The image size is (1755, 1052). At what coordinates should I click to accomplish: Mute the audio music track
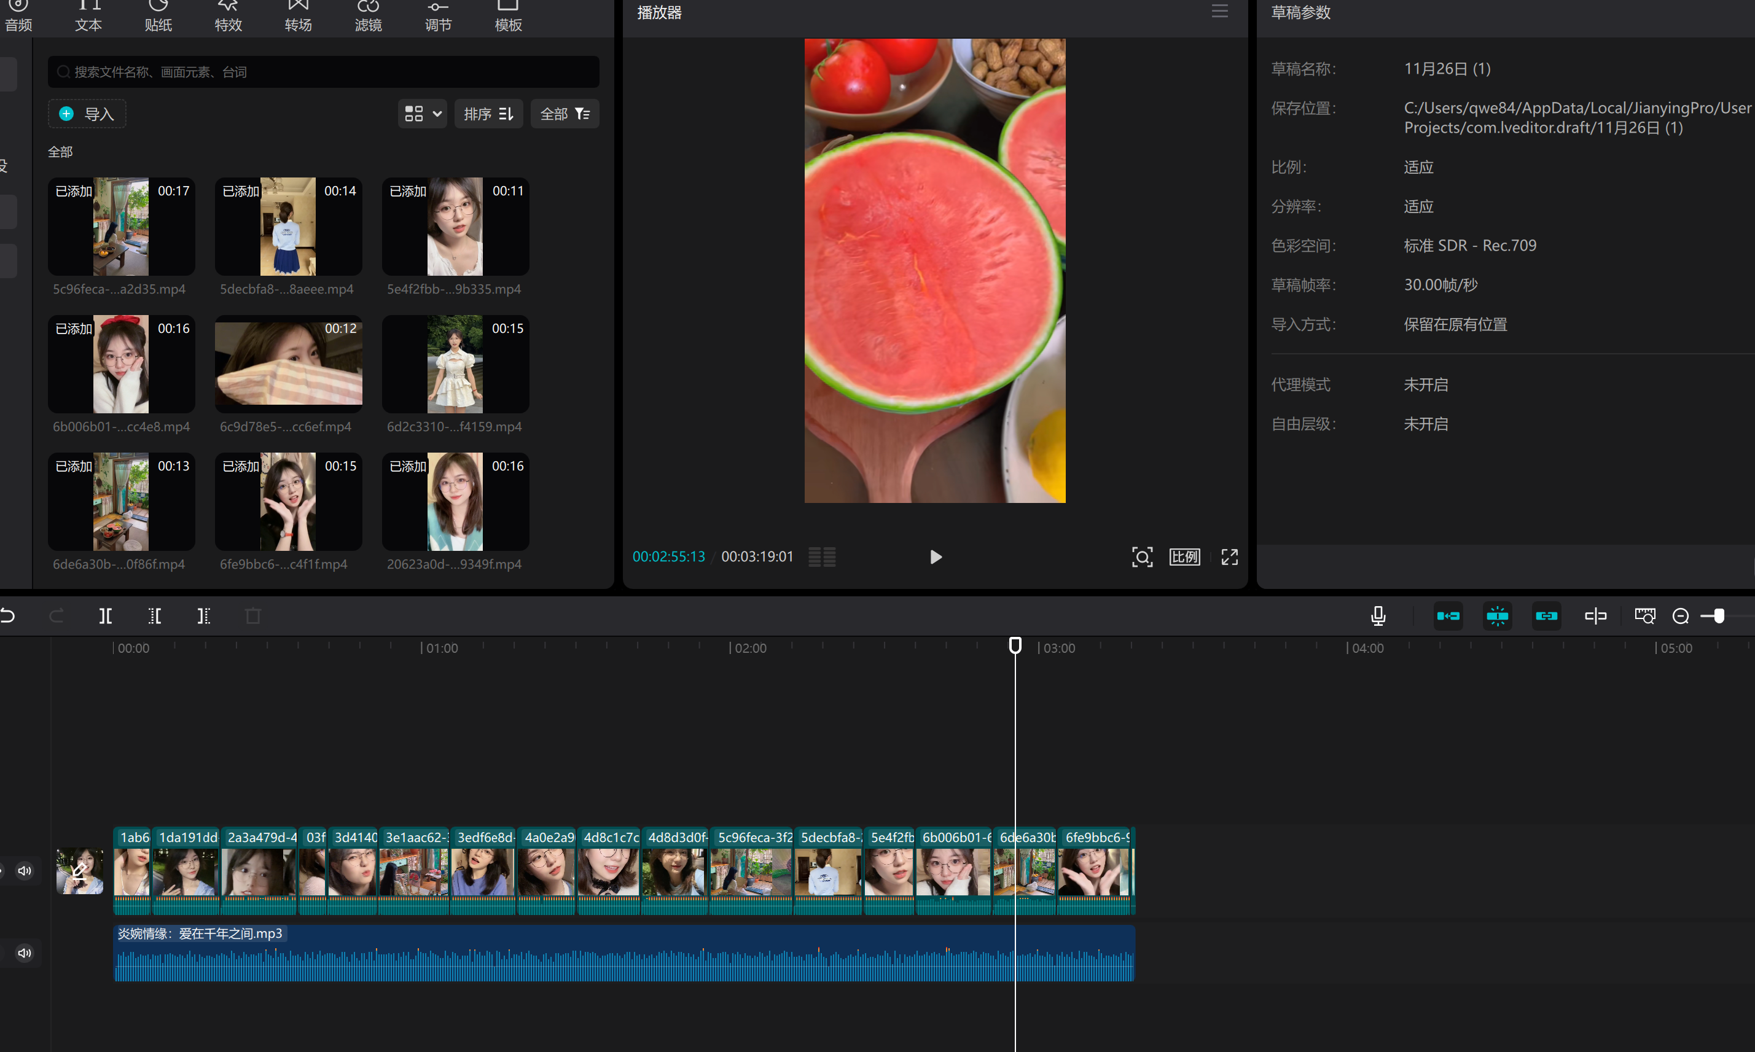(x=25, y=954)
